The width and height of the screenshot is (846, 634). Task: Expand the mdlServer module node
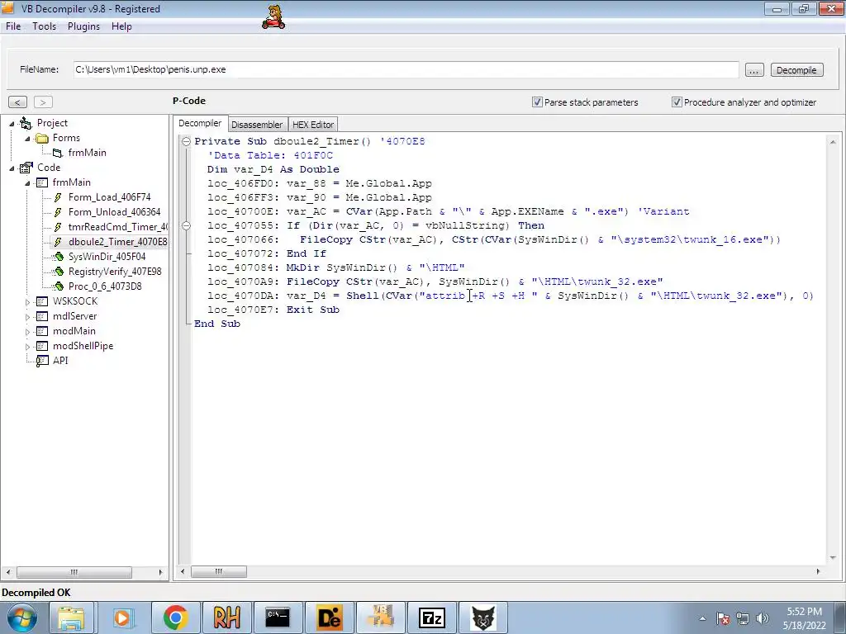(27, 317)
